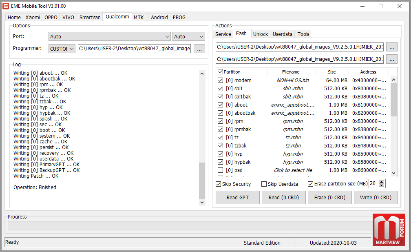
Task: Check the pad partition checkbox
Action: (221, 170)
